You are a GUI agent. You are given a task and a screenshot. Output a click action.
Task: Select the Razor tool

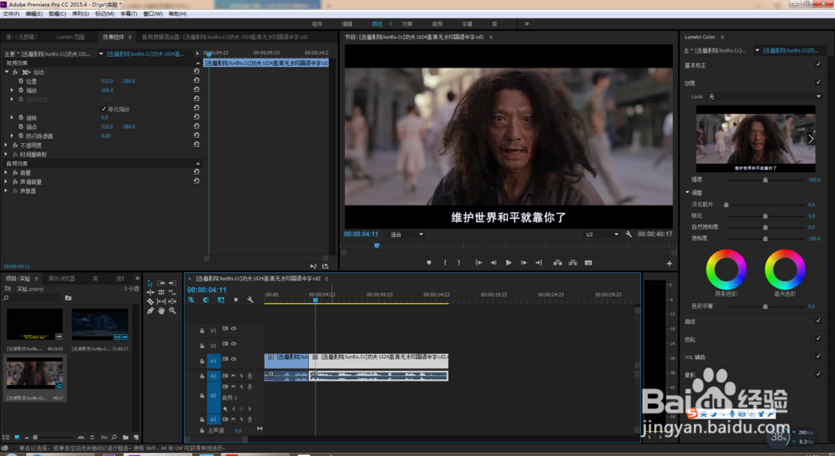point(150,301)
